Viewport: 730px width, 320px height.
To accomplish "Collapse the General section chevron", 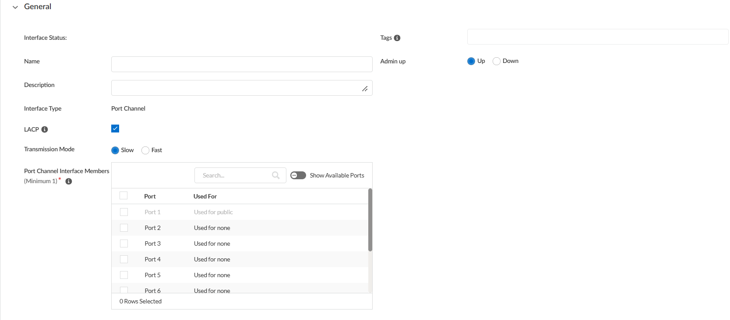I will point(15,7).
